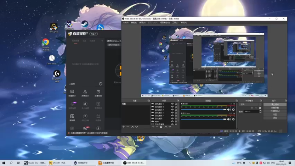
Task: Open Windows Start button on taskbar
Action: 4,163
